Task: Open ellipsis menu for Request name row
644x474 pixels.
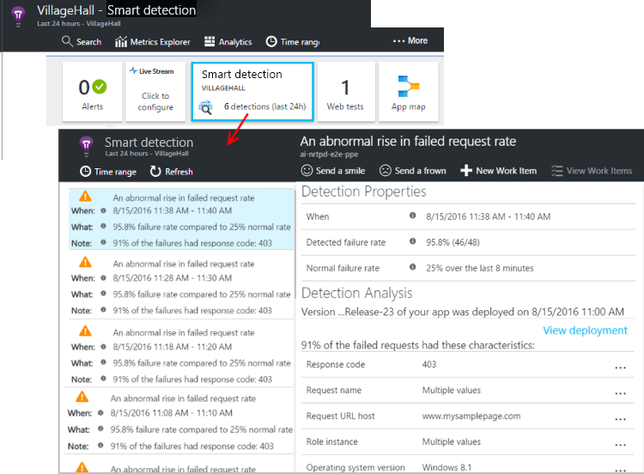Action: point(621,393)
